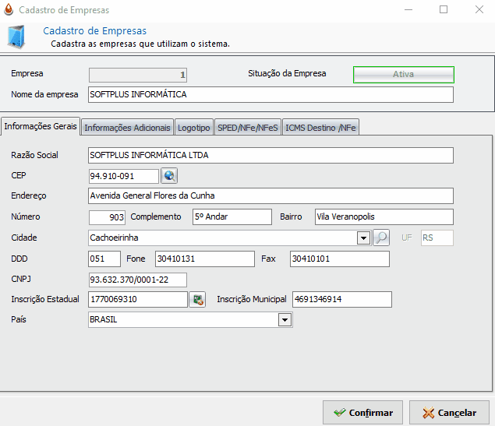This screenshot has width=495, height=426.
Task: Maximize the Cadastro de Empresas window
Action: (444, 10)
